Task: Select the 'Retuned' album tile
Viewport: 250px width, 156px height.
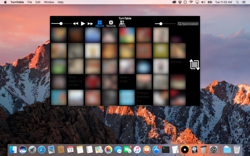Action: 178,66
